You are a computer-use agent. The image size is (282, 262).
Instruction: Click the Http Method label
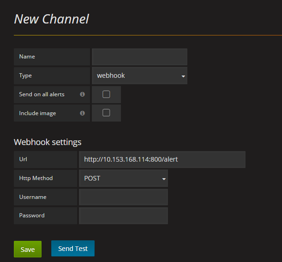click(36, 178)
